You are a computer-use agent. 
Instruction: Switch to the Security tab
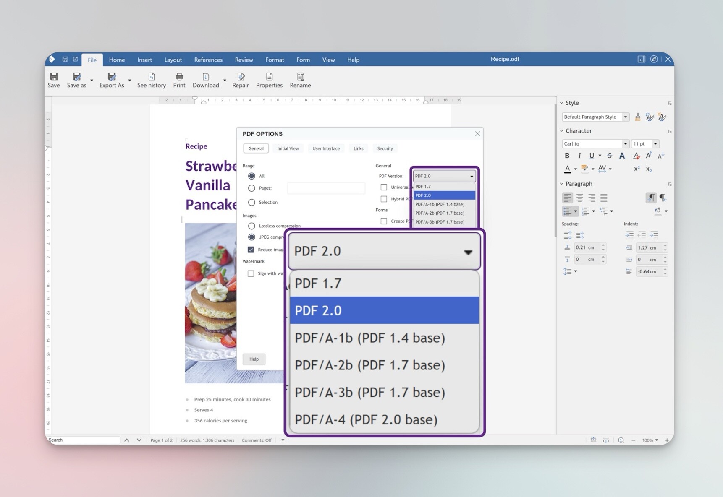(385, 148)
